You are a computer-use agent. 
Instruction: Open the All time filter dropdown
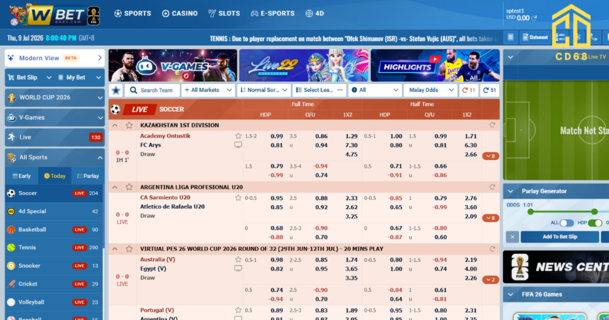(x=375, y=90)
